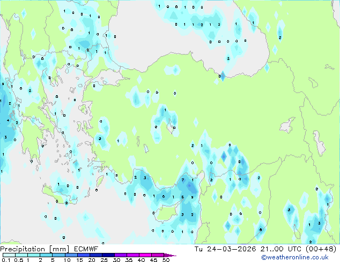Click the legend value '25' label
This screenshot has width=340, height=262.
point(104,260)
